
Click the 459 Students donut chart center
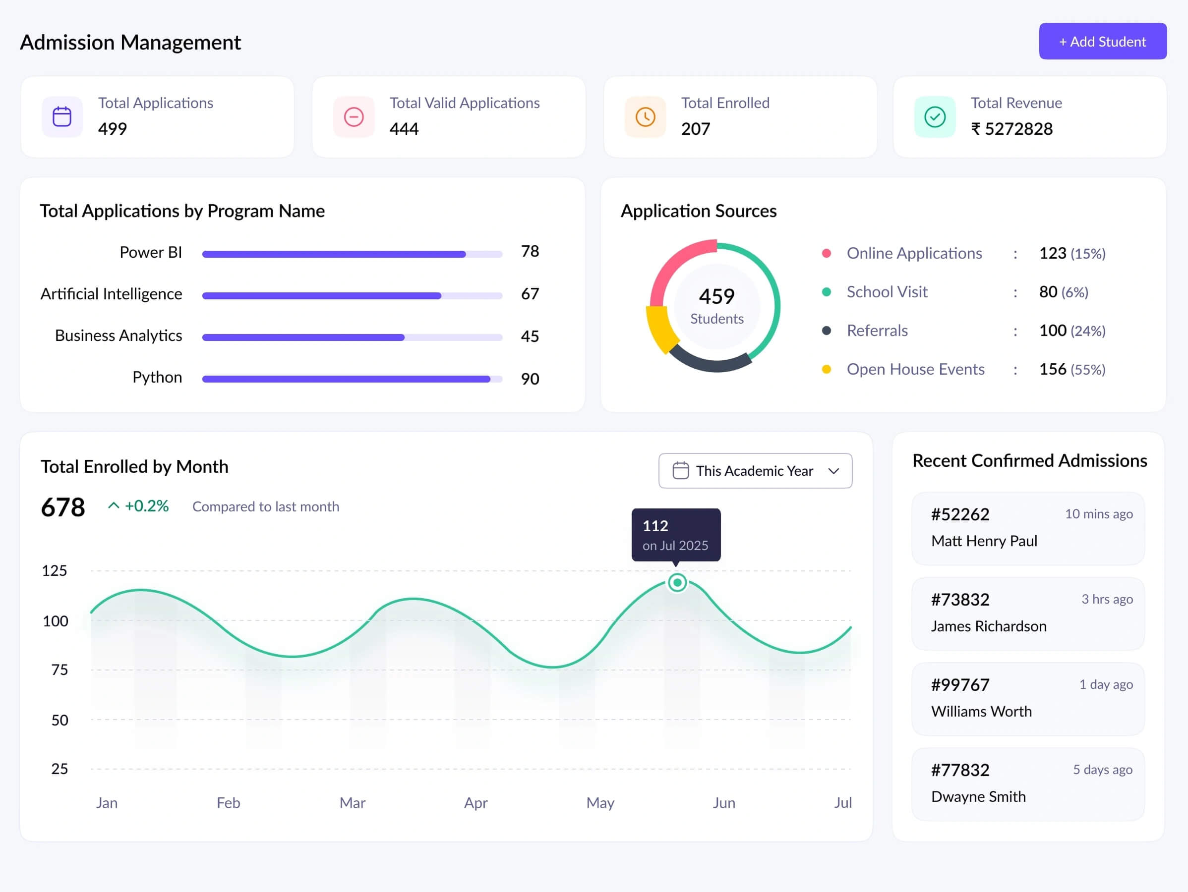click(716, 306)
